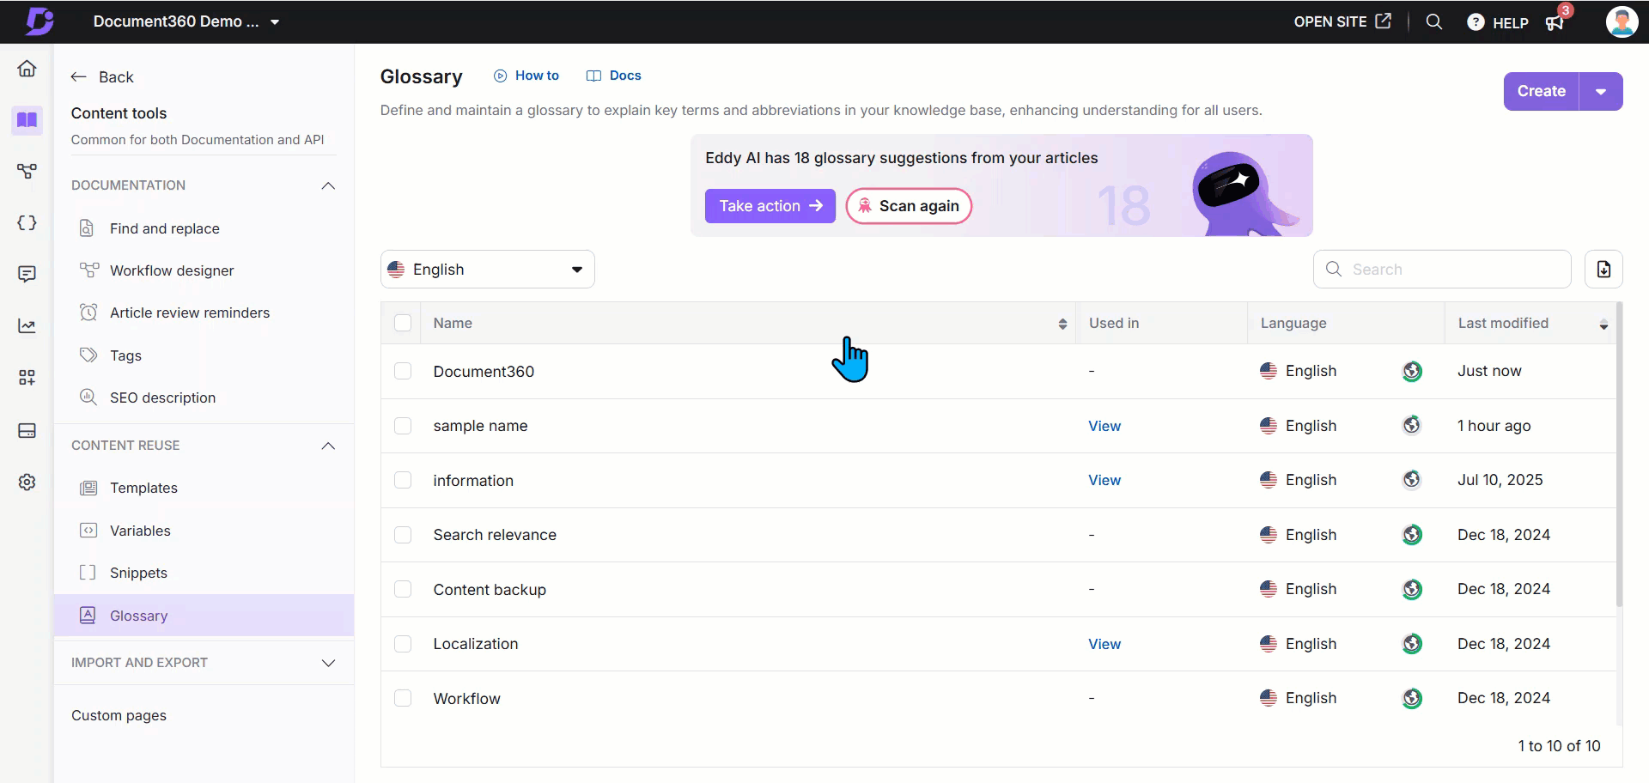Screen dimensions: 1649x783
Task: Open the Analytics chart icon in left rail
Action: point(27,326)
